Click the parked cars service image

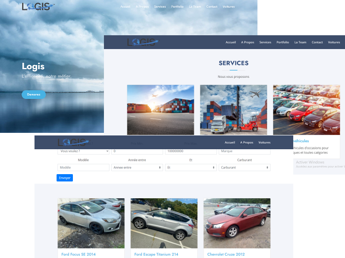tap(306, 110)
